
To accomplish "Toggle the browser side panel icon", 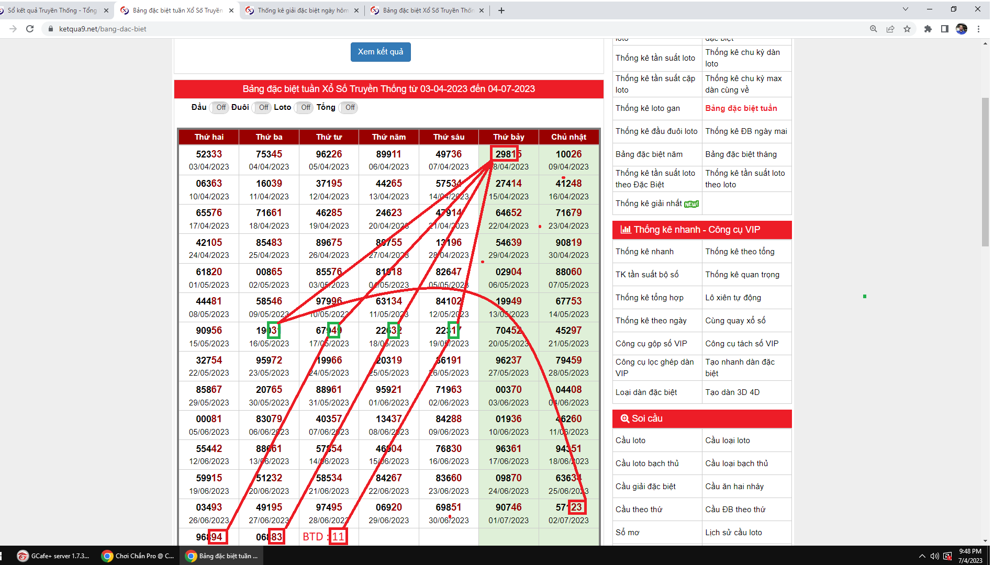I will pyautogui.click(x=944, y=29).
